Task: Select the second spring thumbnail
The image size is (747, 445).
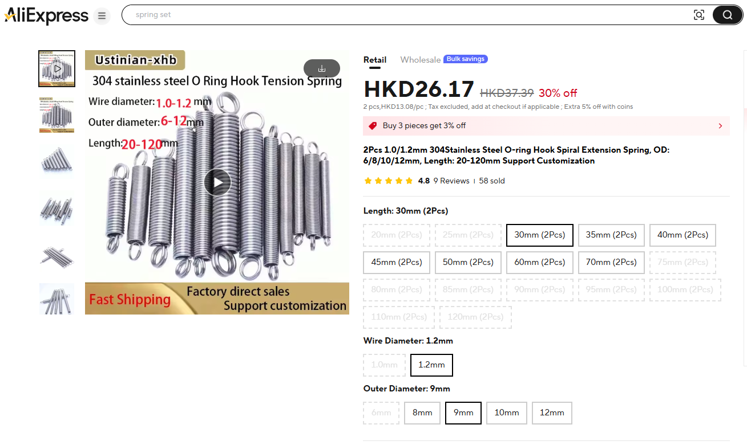Action: coord(56,115)
